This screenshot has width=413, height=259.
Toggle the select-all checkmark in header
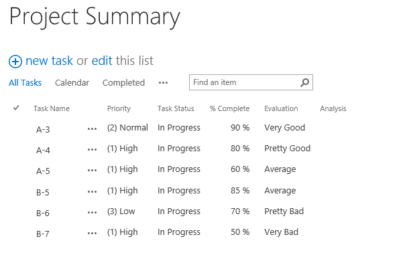click(x=16, y=108)
